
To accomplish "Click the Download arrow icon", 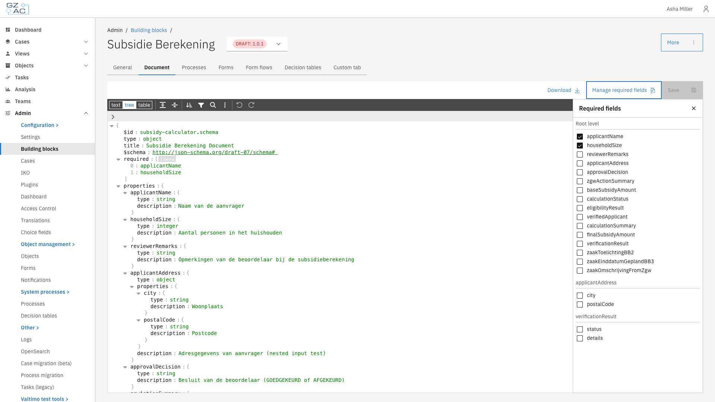I will tap(577, 90).
